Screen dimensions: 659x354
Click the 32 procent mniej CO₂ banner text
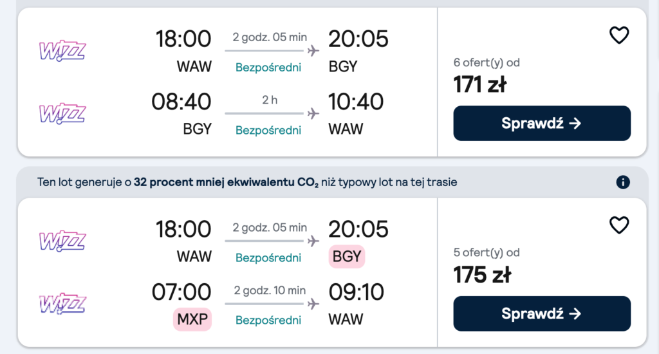click(246, 182)
